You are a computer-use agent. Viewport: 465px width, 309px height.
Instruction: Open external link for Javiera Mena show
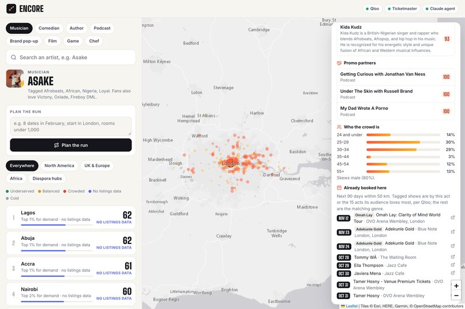tap(452, 273)
